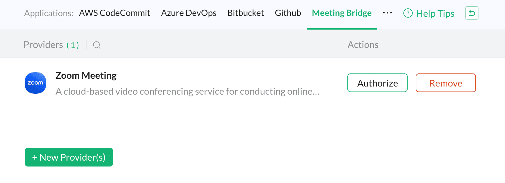Open the three-dots more applications menu
505x183 pixels.
pos(387,13)
